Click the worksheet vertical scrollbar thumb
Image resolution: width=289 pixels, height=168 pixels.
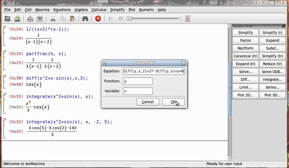pos(230,88)
